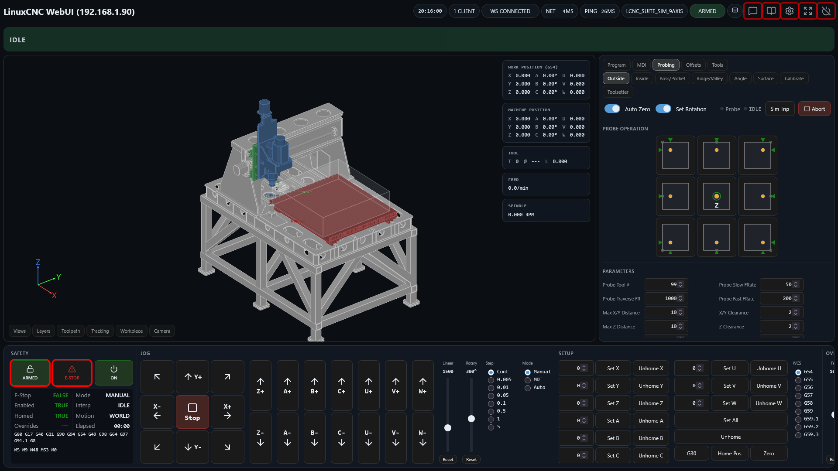Click the keyboard icon in top bar

[735, 10]
